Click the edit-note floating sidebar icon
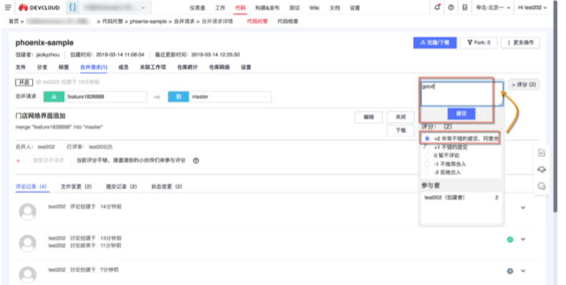 point(542,153)
